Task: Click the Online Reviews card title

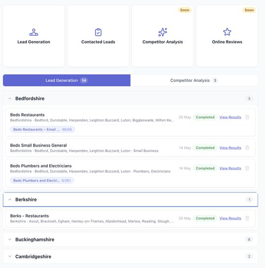Action: [227, 42]
